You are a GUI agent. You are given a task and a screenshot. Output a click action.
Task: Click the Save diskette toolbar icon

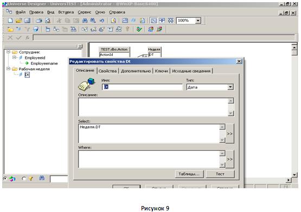point(27,21)
